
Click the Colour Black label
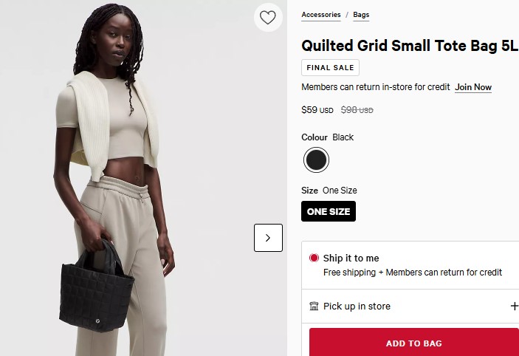(327, 137)
